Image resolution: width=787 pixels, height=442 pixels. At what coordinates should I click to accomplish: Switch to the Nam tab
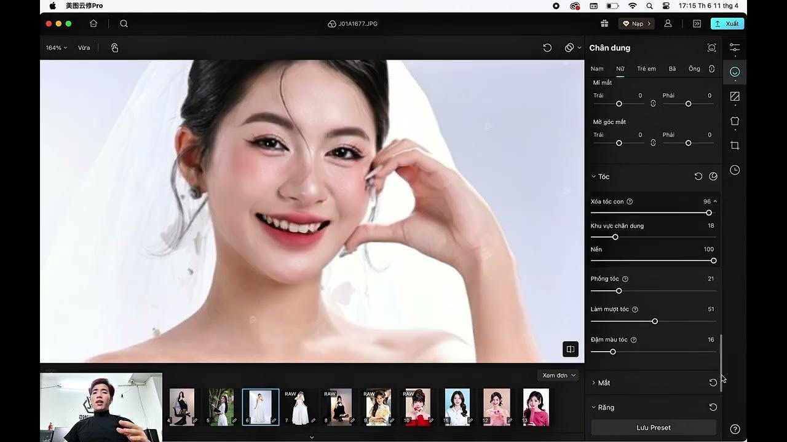[x=597, y=69]
